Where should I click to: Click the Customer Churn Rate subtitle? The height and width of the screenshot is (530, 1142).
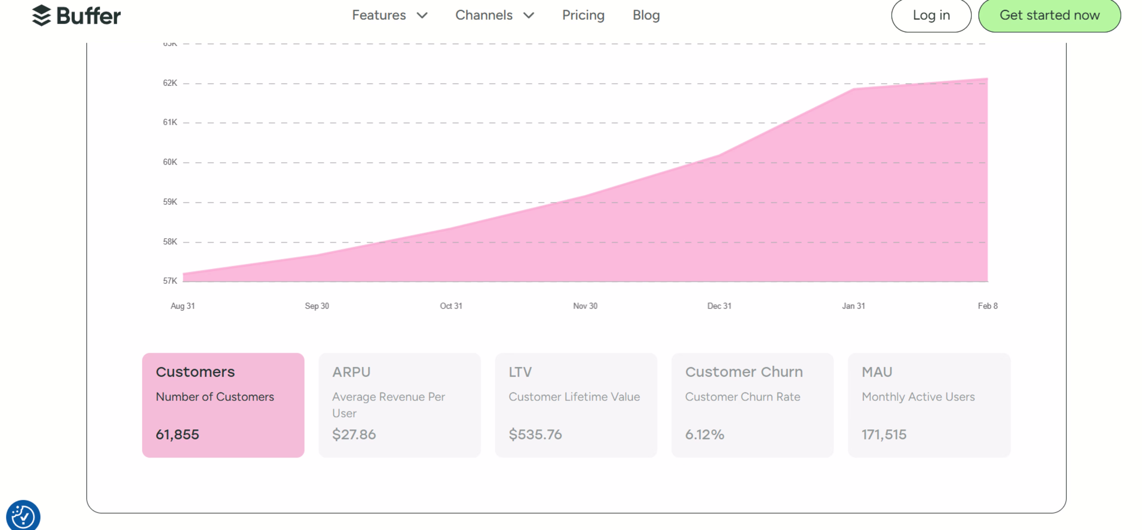[743, 396]
